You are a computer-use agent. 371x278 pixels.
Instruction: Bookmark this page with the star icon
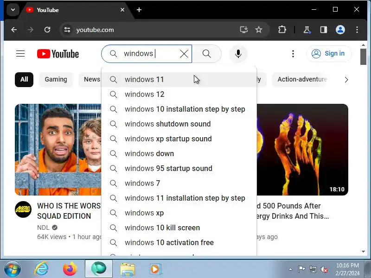coord(259,30)
